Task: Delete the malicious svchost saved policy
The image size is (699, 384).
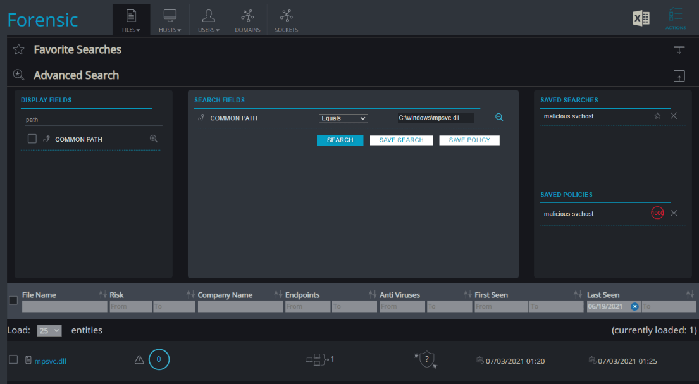Action: click(674, 213)
